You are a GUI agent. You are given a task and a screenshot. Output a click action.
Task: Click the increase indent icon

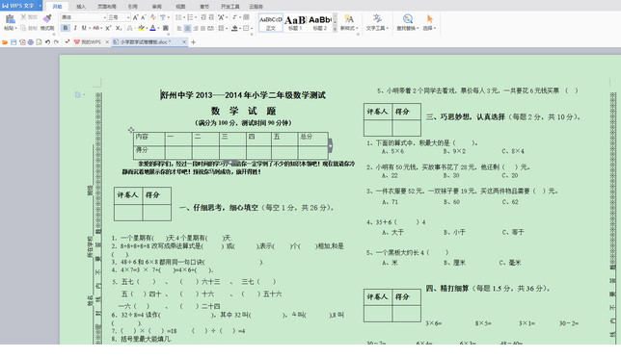[211, 17]
